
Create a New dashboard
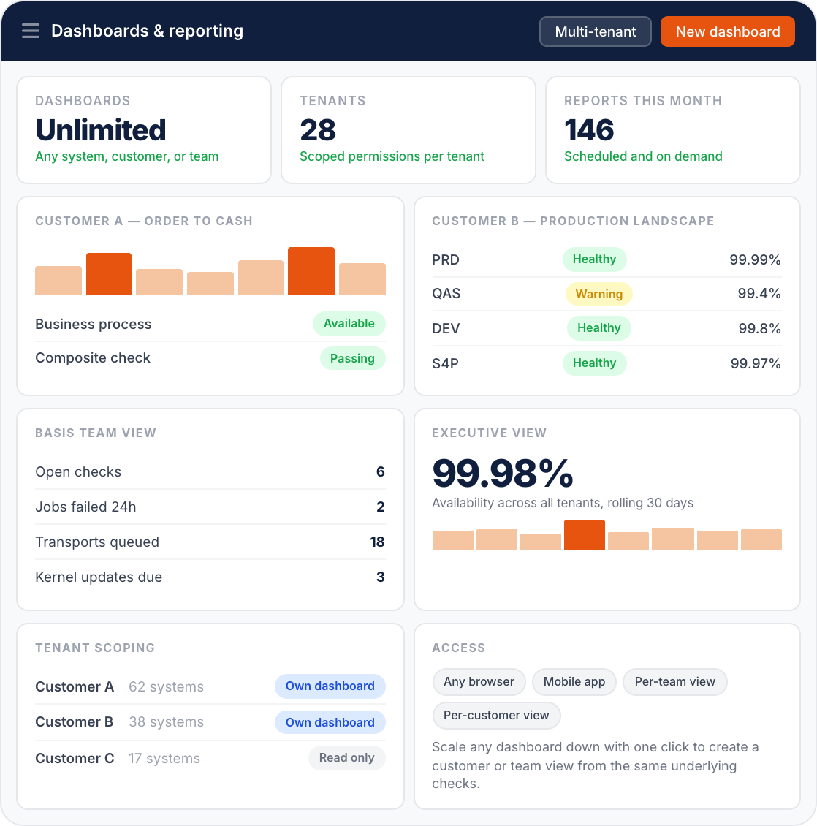coord(727,31)
